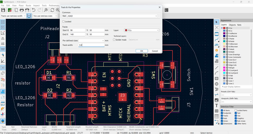Switch units to inches

pos(3,38)
